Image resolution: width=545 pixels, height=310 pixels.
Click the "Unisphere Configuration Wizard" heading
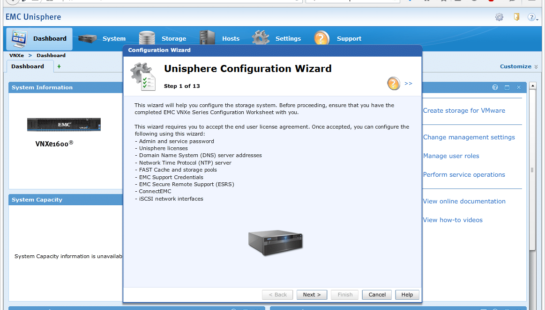248,69
